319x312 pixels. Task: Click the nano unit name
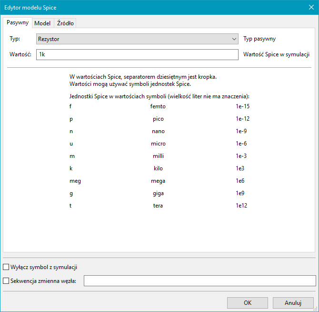pyautogui.click(x=158, y=131)
